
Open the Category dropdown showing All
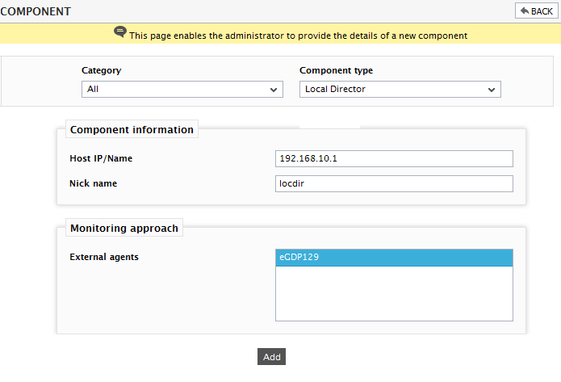pyautogui.click(x=182, y=89)
